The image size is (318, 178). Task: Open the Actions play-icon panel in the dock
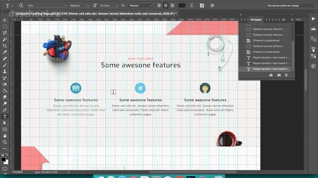click(314, 19)
